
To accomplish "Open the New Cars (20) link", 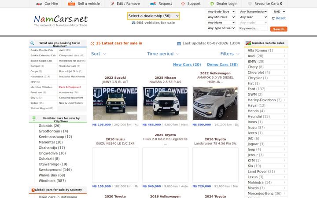I will [x=187, y=64].
